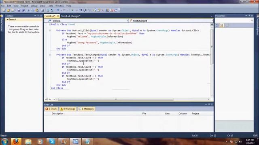Click the Alphabetical sort icon in Properties
This screenshot has height=145, width=259.
point(222,25)
